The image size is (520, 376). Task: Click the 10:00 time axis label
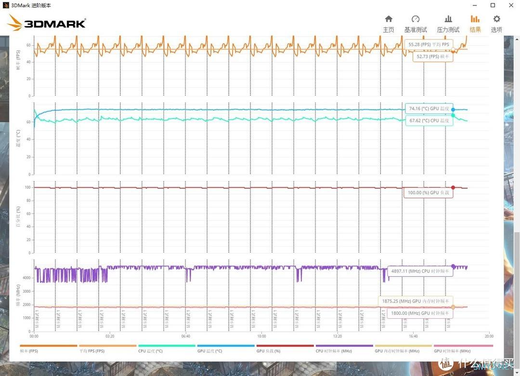tap(261, 336)
